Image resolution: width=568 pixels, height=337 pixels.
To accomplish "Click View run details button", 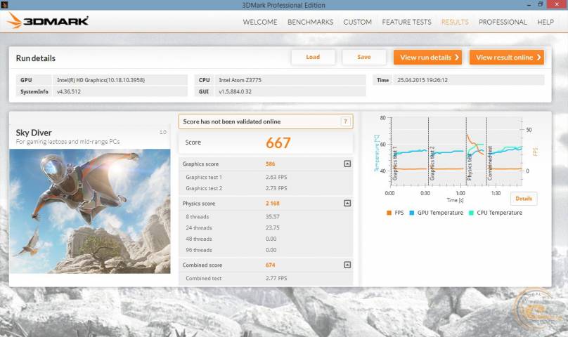I will point(428,57).
